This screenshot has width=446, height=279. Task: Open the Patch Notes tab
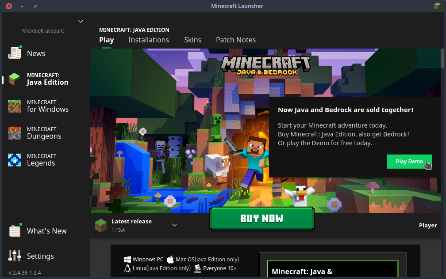point(236,40)
